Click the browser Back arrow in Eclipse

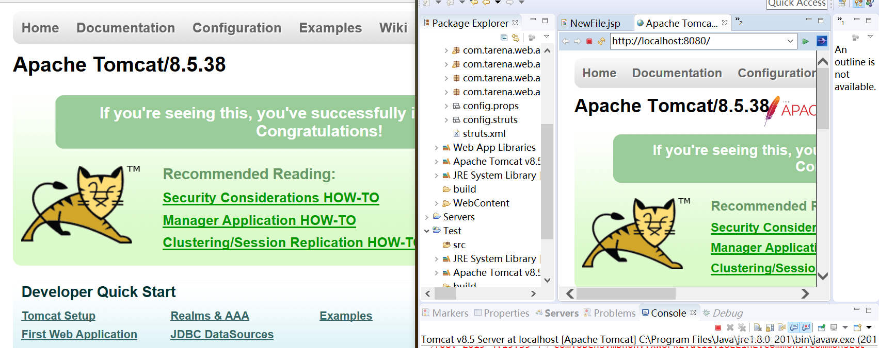pyautogui.click(x=566, y=41)
